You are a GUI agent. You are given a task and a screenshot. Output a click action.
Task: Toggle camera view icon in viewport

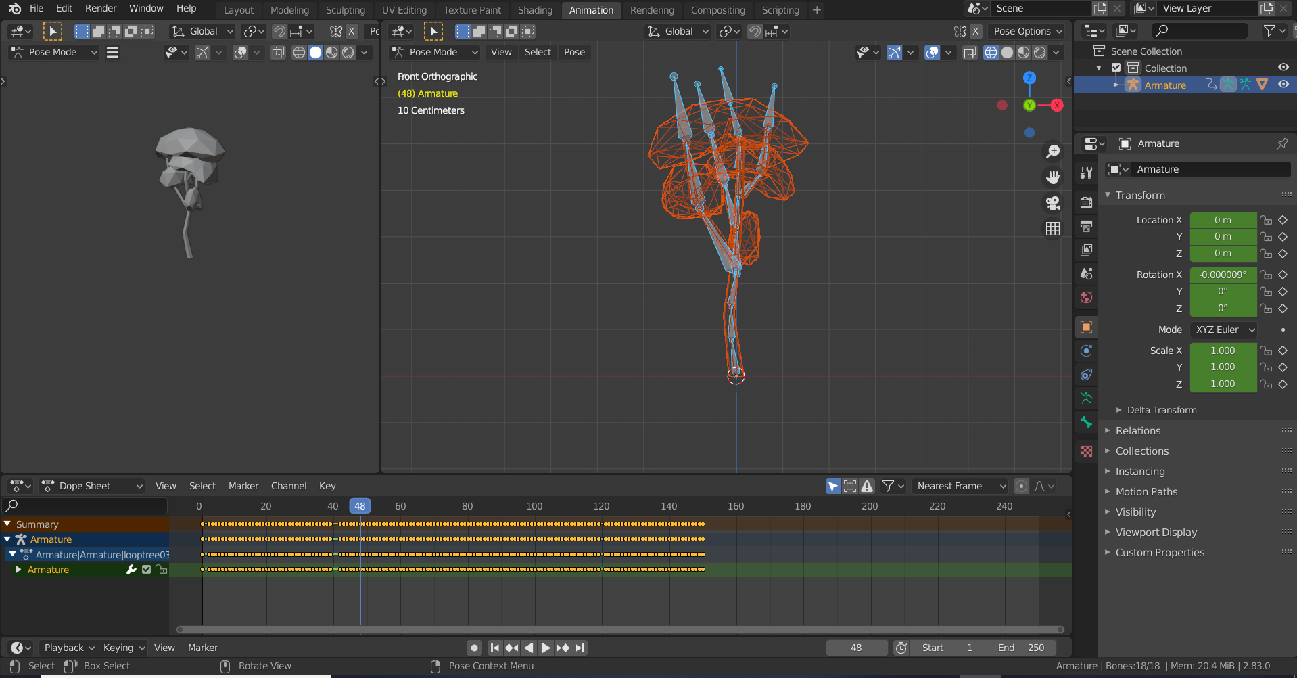point(1053,203)
